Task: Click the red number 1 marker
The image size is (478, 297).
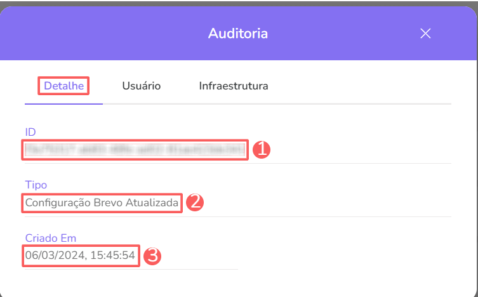Action: pyautogui.click(x=262, y=150)
